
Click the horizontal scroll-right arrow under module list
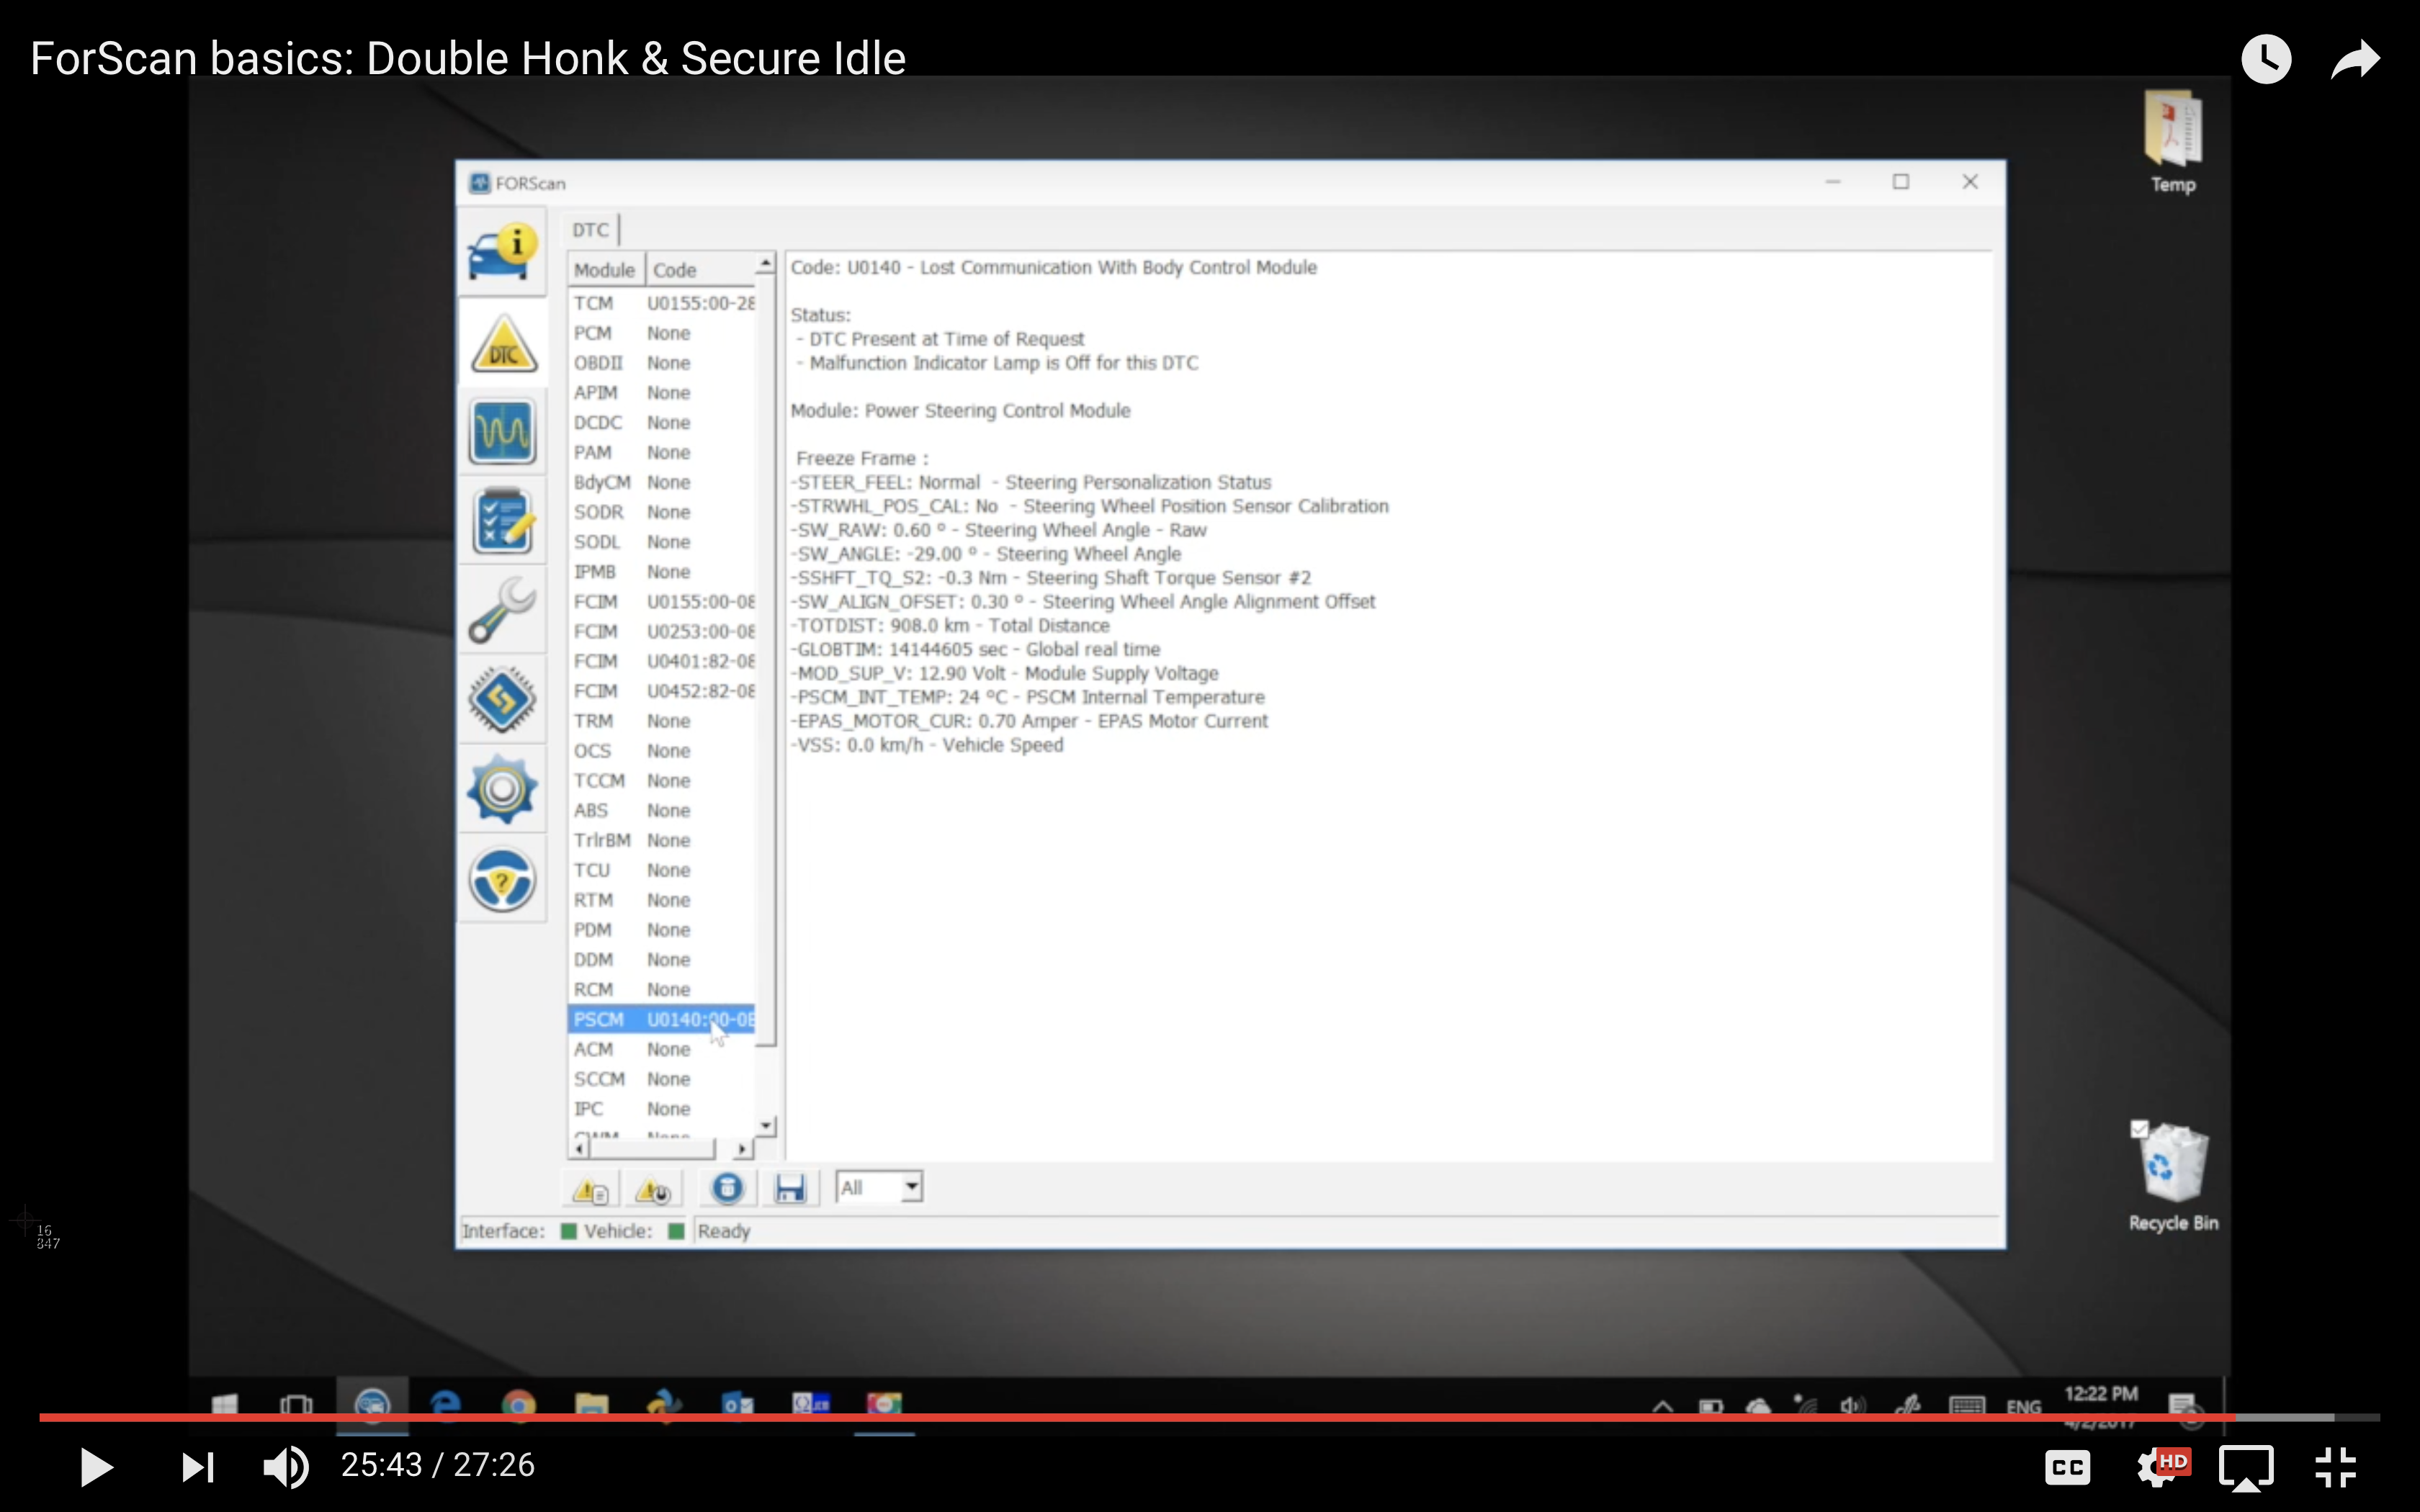click(742, 1149)
